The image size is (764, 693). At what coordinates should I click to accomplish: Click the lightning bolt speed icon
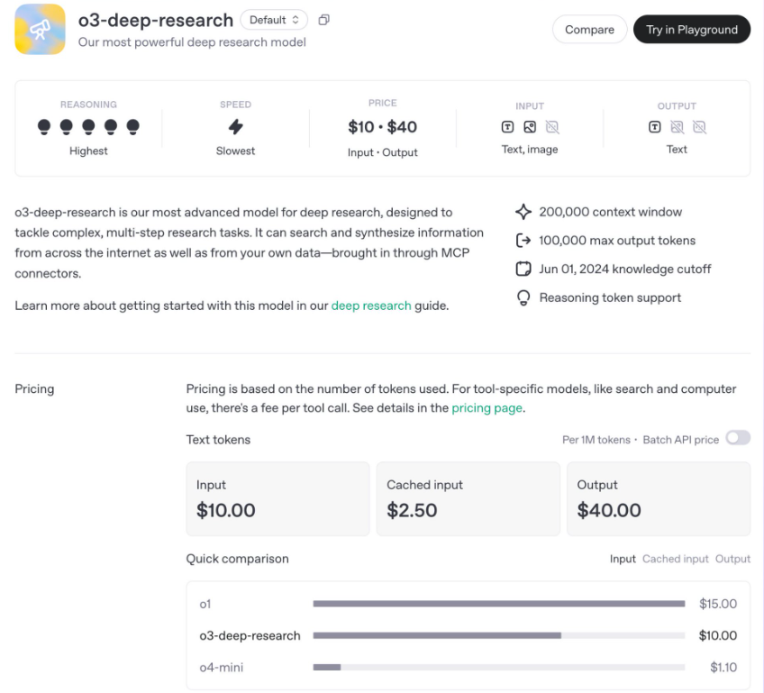(x=235, y=127)
